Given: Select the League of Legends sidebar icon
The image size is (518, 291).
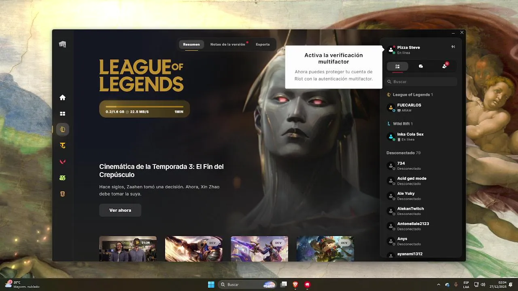Looking at the screenshot, I should tap(62, 129).
